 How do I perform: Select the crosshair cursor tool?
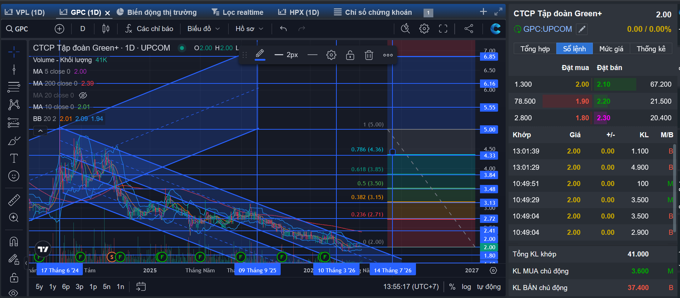(14, 52)
